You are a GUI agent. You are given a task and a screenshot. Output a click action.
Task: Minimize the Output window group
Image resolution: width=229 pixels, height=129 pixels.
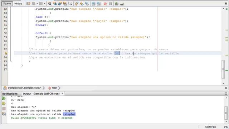[x=226, y=94]
